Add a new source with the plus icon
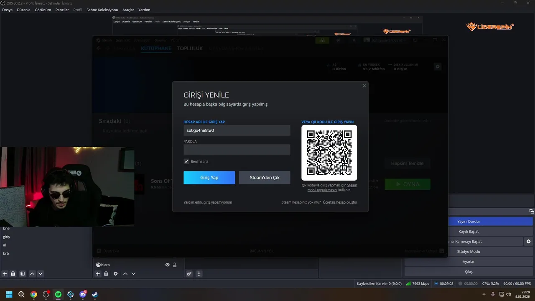This screenshot has width=535, height=301. tap(98, 274)
